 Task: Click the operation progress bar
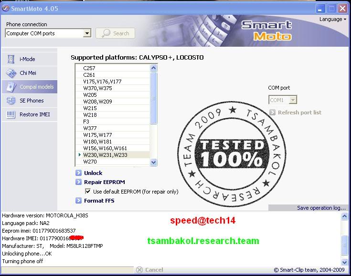67,270
